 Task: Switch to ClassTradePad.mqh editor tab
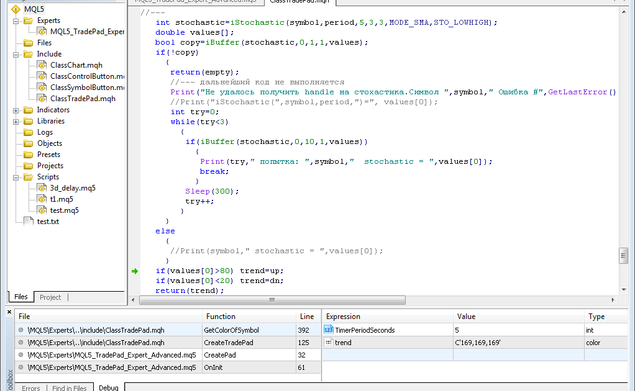click(x=299, y=2)
